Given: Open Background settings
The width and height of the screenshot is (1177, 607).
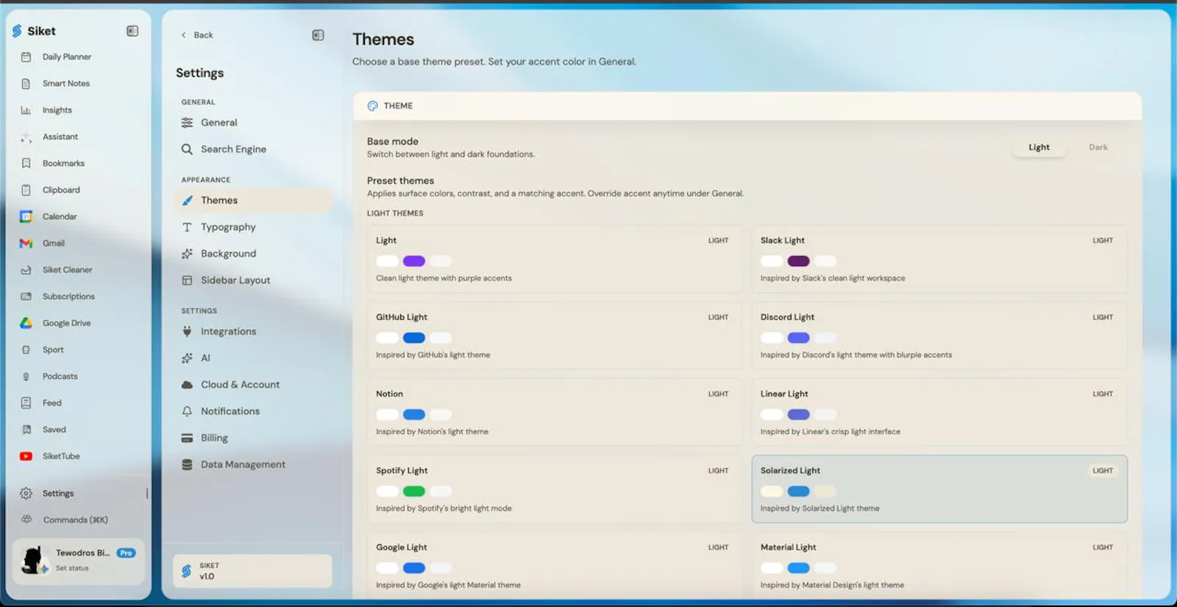Looking at the screenshot, I should (252, 254).
